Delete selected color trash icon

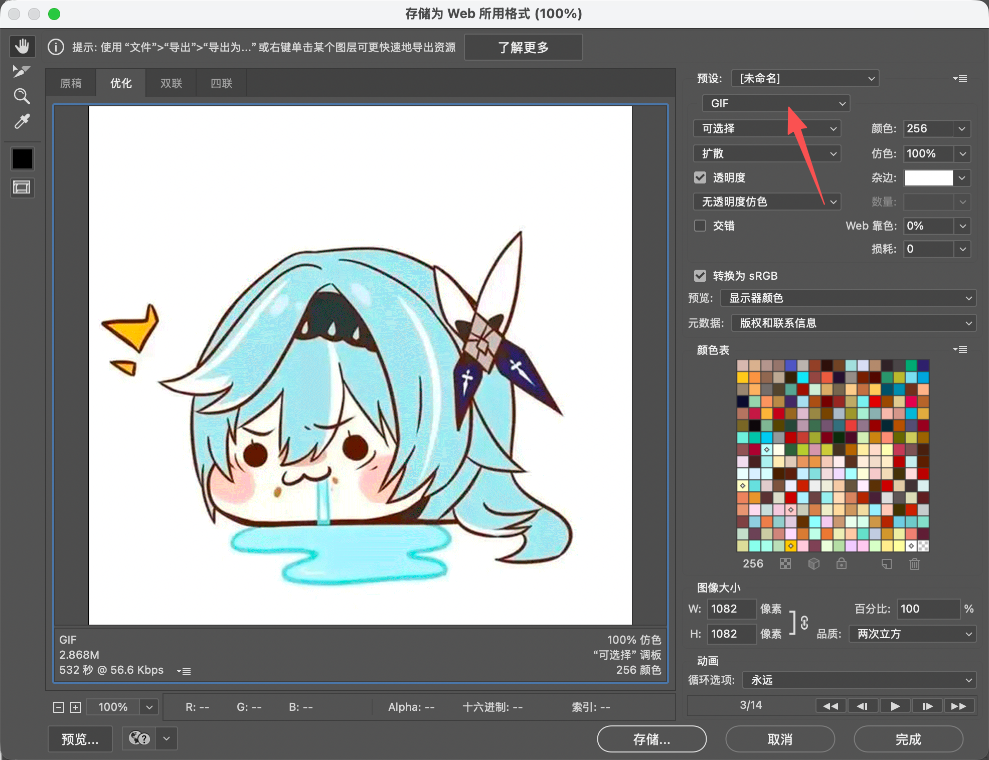click(915, 564)
